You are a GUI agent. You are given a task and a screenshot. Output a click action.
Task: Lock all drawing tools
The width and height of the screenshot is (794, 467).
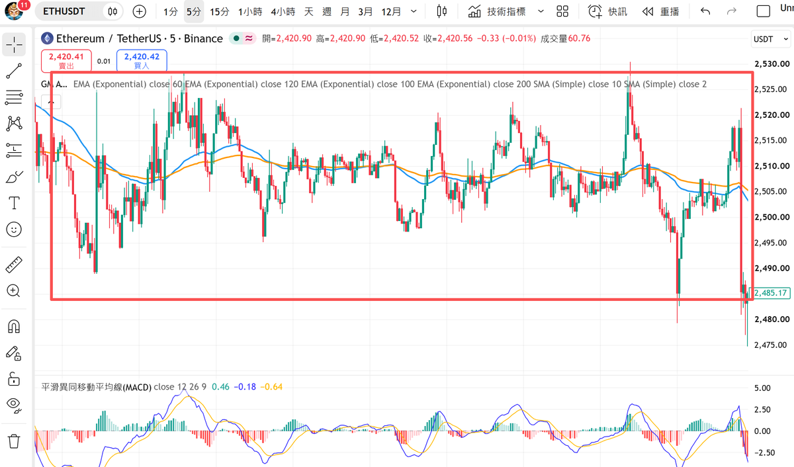point(14,379)
